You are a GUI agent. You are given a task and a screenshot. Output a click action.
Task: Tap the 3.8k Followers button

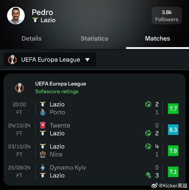(x=167, y=15)
